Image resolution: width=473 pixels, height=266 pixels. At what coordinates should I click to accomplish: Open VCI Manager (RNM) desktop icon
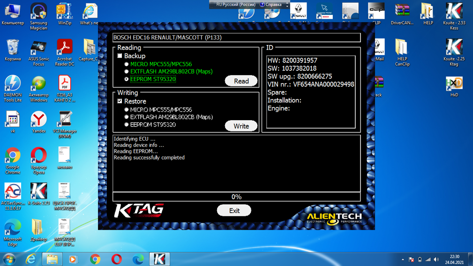pyautogui.click(x=65, y=124)
